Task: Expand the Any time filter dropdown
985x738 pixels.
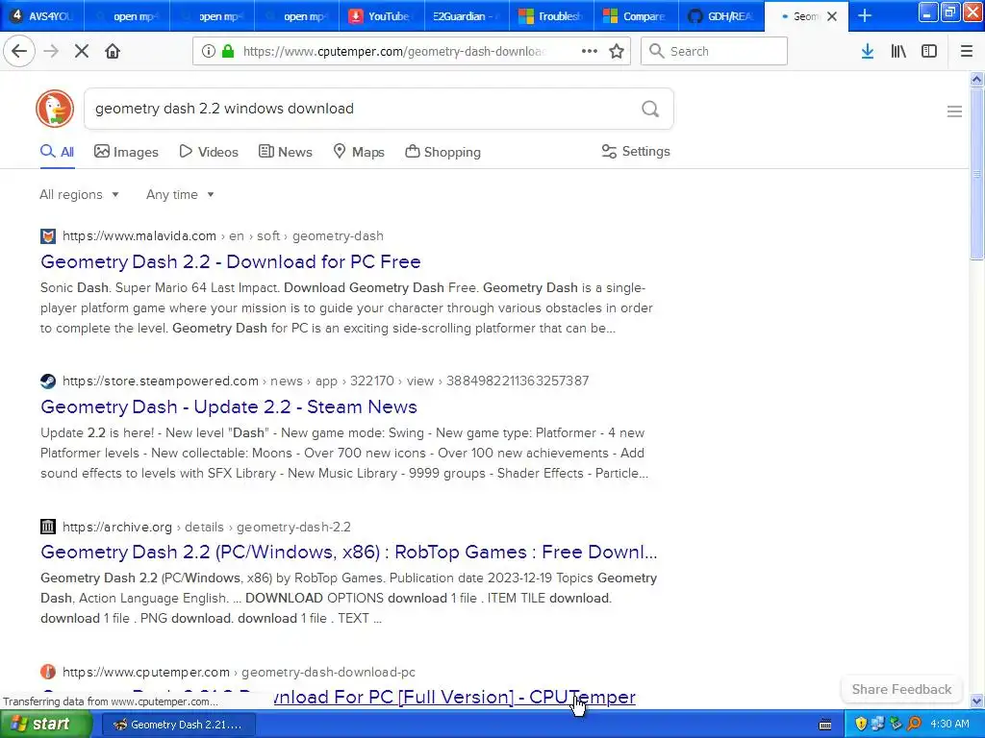Action: click(180, 194)
